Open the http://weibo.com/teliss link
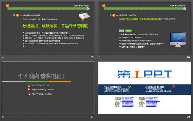 42,94
